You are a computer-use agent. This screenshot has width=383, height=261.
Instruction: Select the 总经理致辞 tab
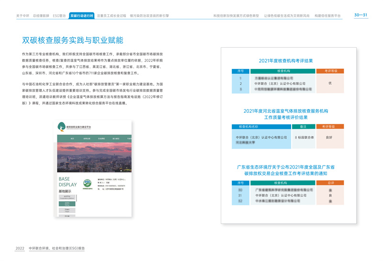coord(41,16)
